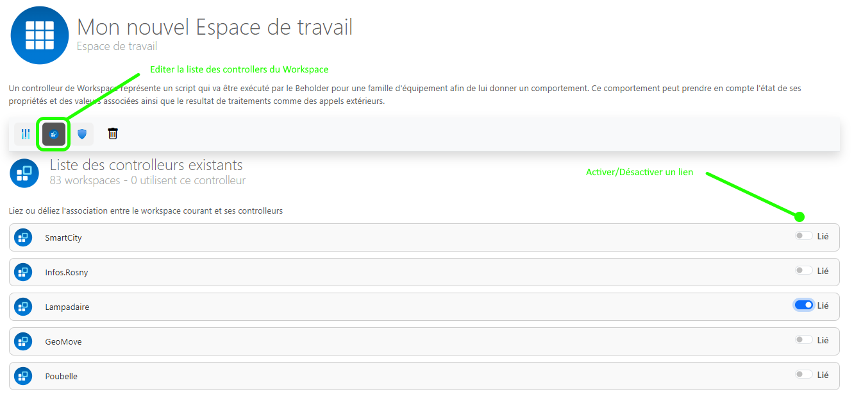Open the shield security icon
This screenshot has width=854, height=394.
pos(82,134)
